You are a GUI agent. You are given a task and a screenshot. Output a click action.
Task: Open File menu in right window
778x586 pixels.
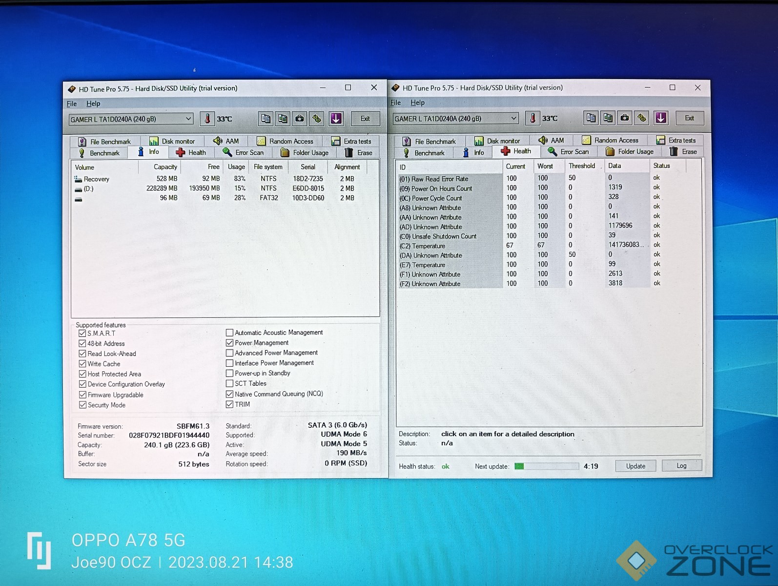point(396,103)
